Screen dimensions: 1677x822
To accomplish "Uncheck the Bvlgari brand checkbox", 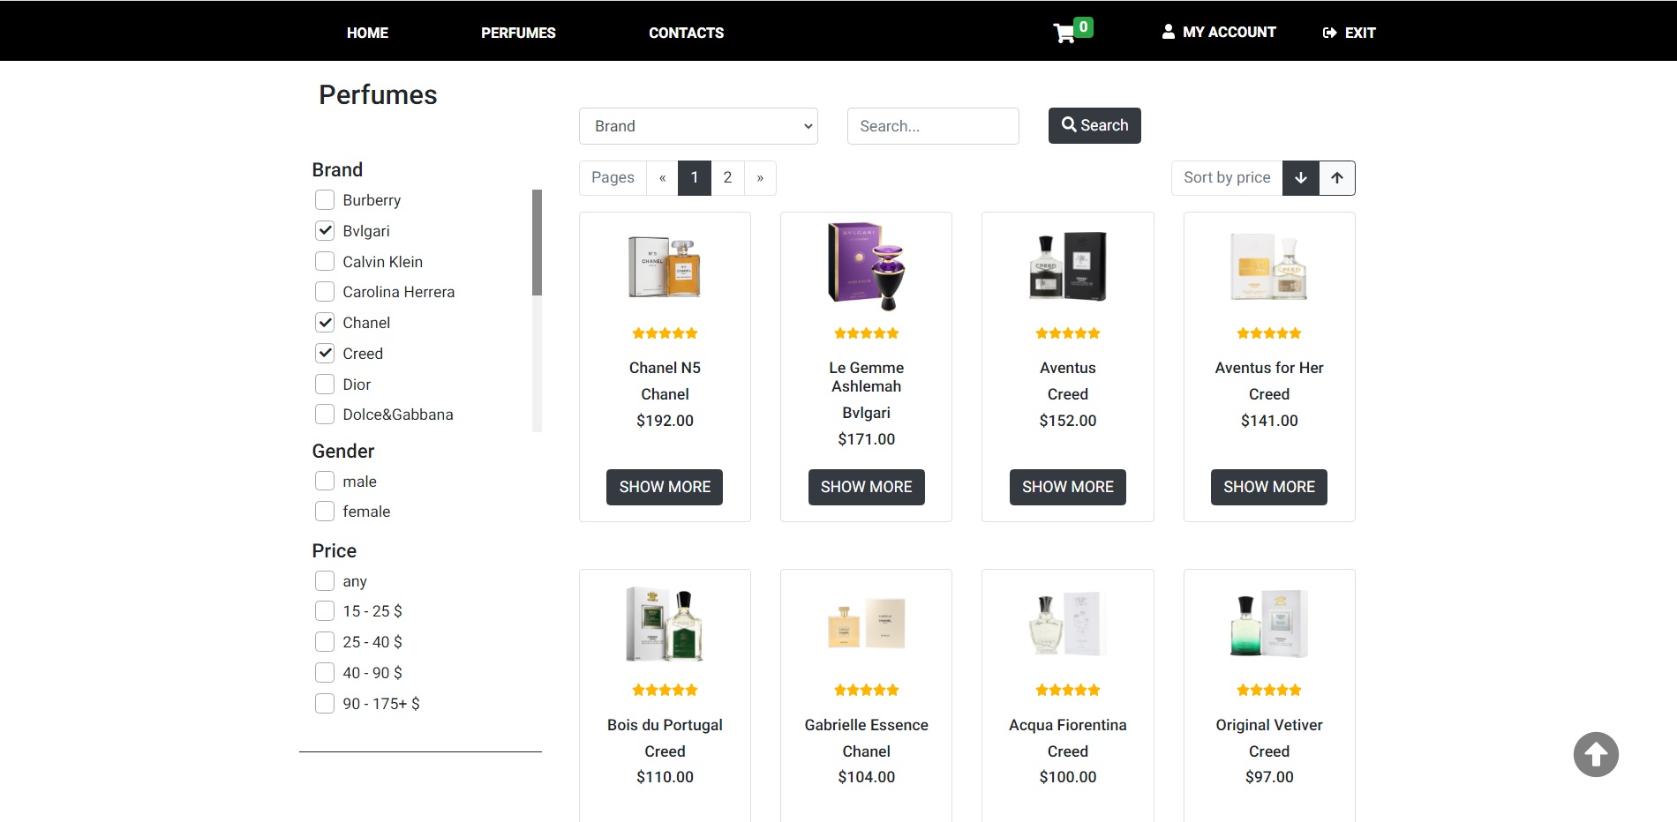I will point(325,231).
